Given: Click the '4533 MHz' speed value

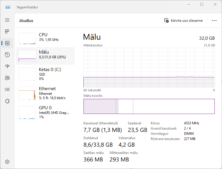Looking at the screenshot, I should 192,123.
